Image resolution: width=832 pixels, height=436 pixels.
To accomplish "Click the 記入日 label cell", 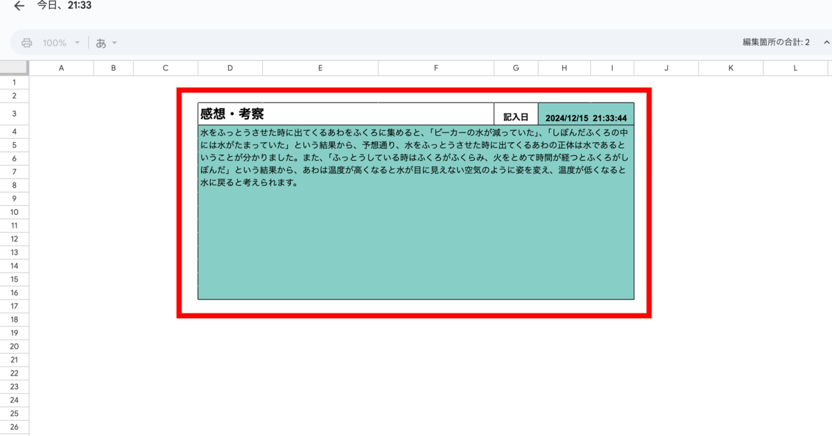I will click(x=516, y=114).
